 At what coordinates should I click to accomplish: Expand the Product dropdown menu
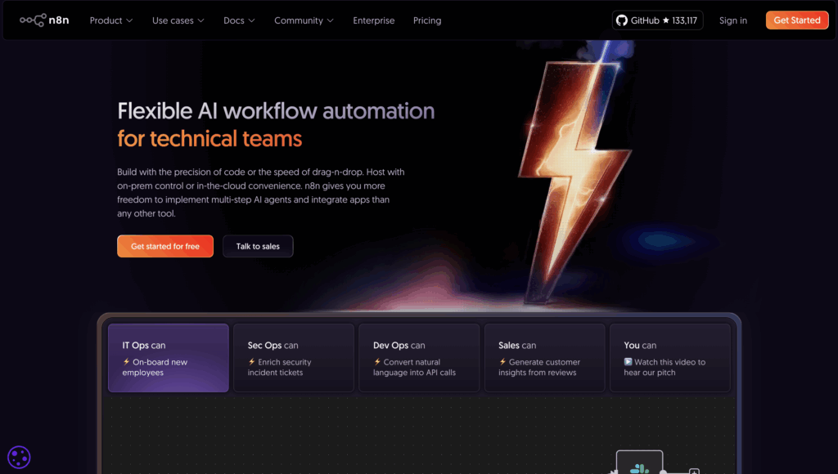(111, 20)
